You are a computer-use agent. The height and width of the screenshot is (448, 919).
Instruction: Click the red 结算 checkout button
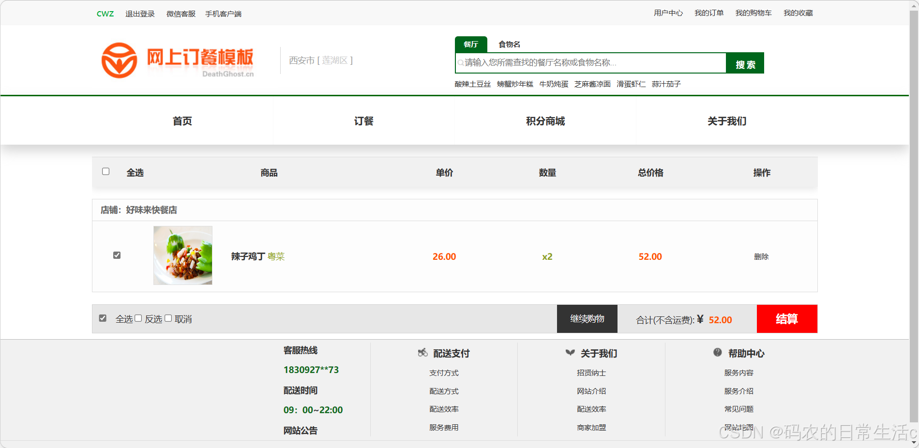(786, 319)
